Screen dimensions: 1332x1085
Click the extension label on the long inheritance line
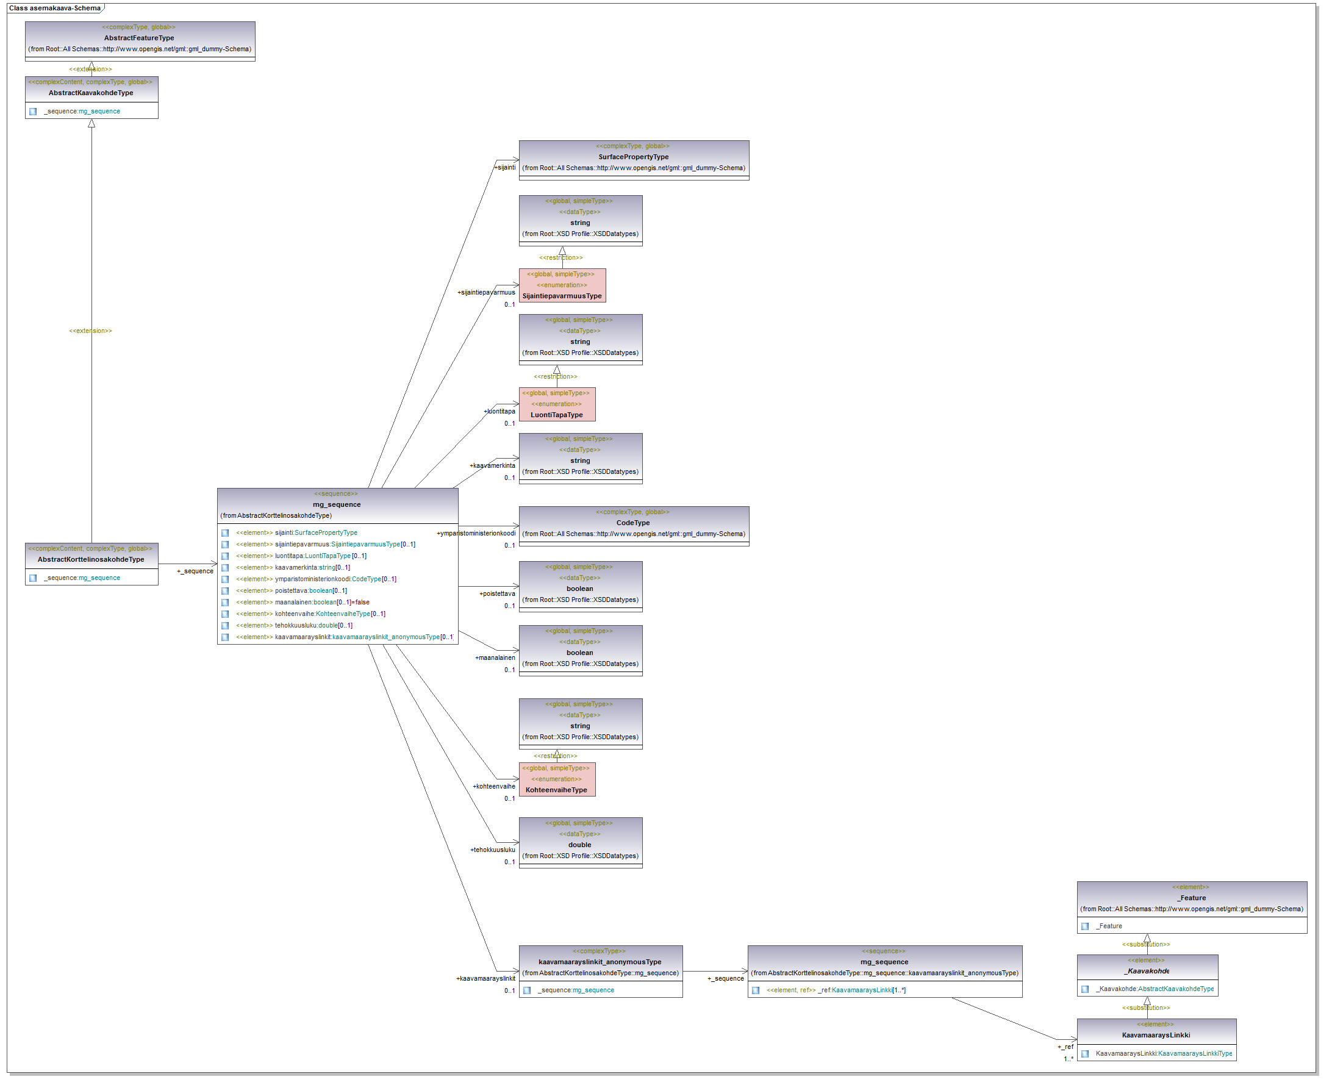coord(91,331)
